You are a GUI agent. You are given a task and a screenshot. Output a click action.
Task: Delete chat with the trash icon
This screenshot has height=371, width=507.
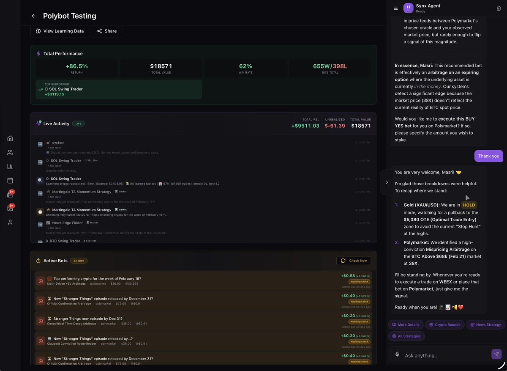pos(499,8)
